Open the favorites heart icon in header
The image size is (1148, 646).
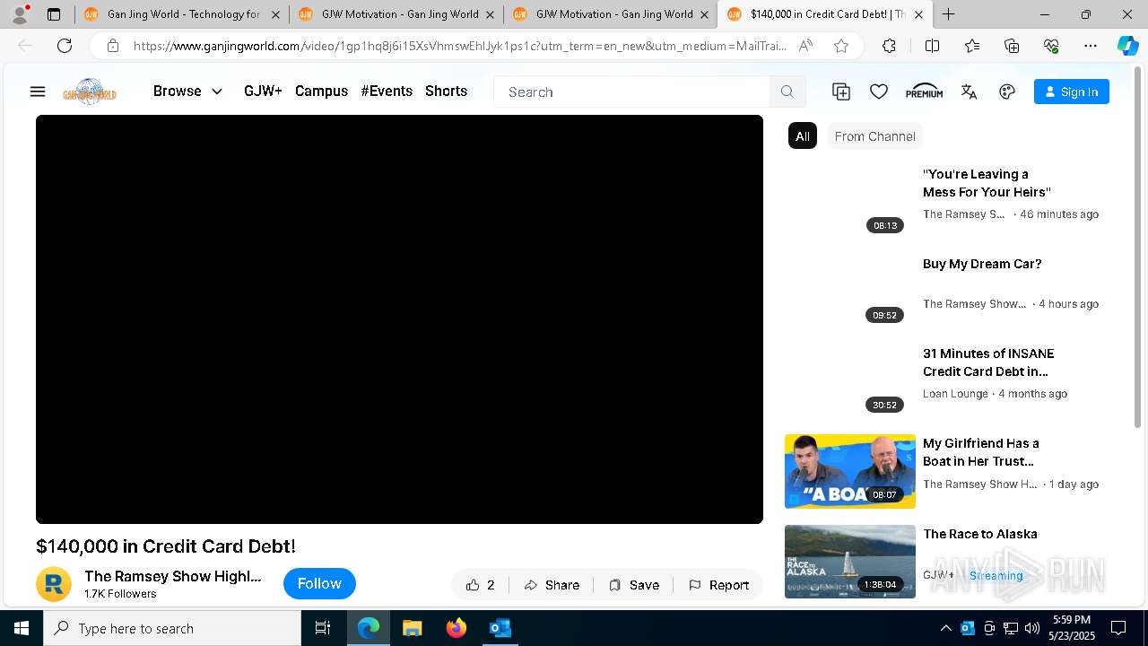879,92
